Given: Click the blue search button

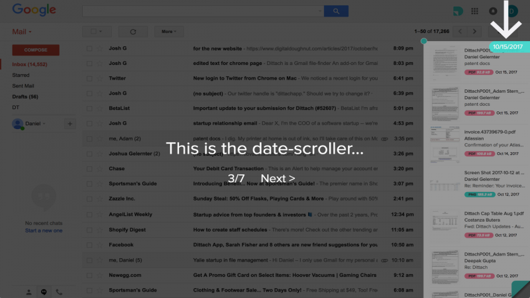Looking at the screenshot, I should point(336,11).
